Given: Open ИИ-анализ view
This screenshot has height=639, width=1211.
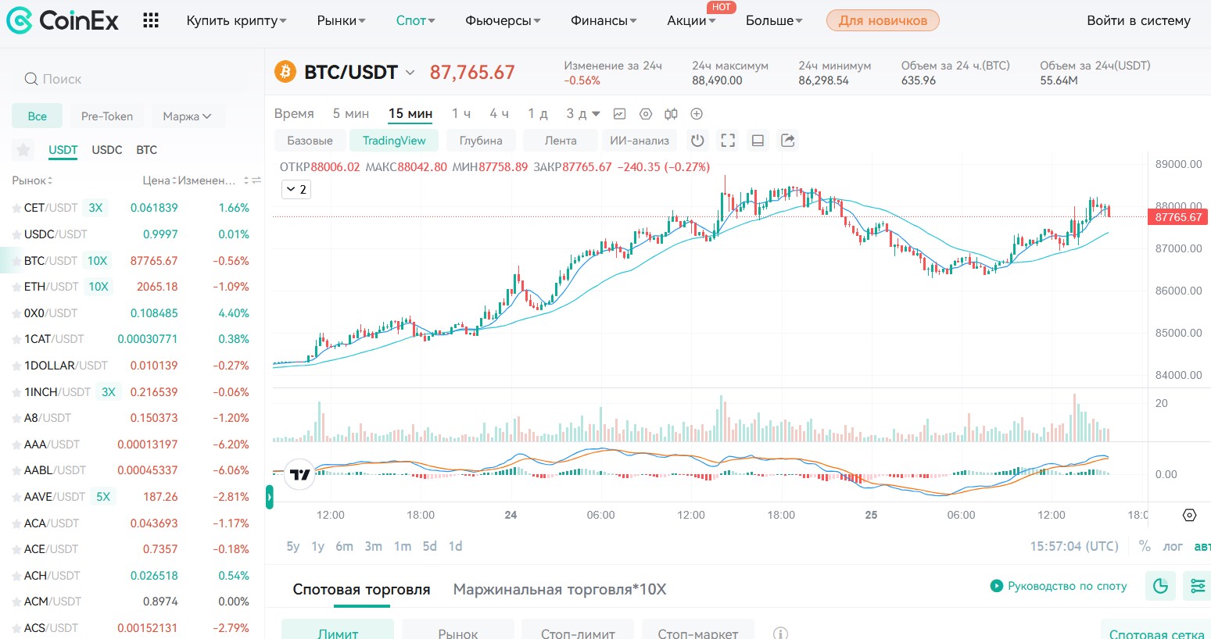Looking at the screenshot, I should coord(640,141).
